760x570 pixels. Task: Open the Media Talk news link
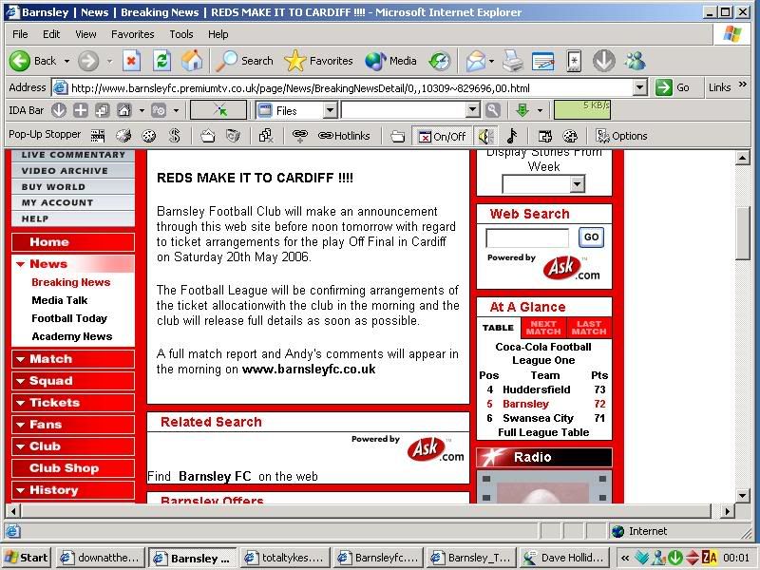(60, 300)
